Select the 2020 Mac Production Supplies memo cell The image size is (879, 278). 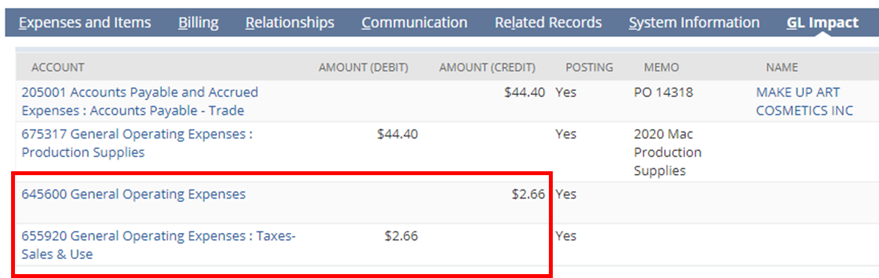[x=667, y=152]
